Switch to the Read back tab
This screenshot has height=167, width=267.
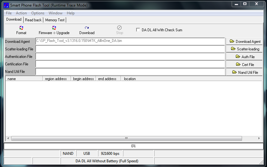click(33, 20)
